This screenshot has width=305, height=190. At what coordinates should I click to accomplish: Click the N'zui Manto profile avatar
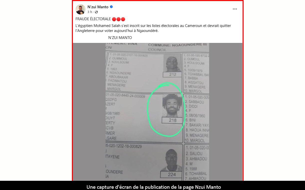tap(81, 9)
